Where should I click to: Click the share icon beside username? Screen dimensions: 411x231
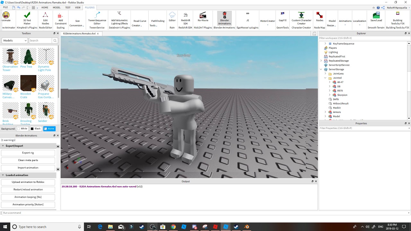click(x=383, y=7)
